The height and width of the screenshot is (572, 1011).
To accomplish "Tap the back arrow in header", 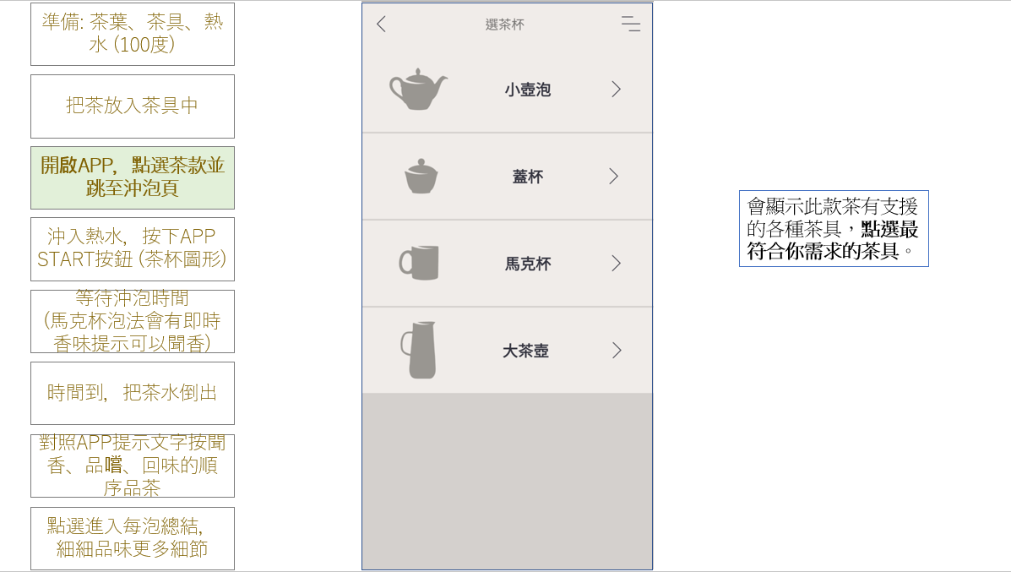I will coord(381,25).
